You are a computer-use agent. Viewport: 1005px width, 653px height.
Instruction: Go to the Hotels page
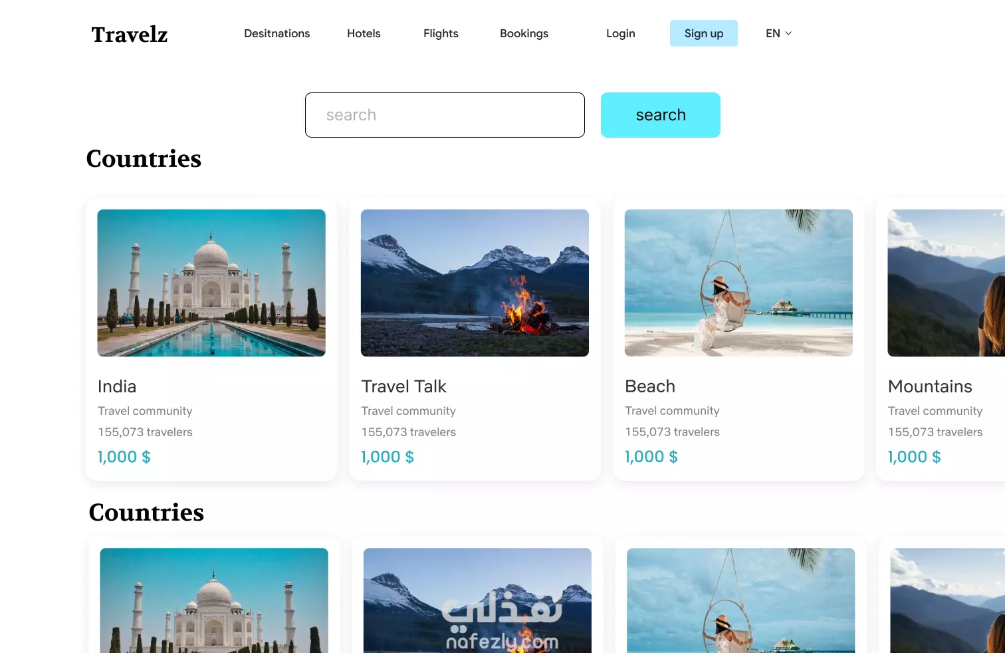click(x=364, y=33)
